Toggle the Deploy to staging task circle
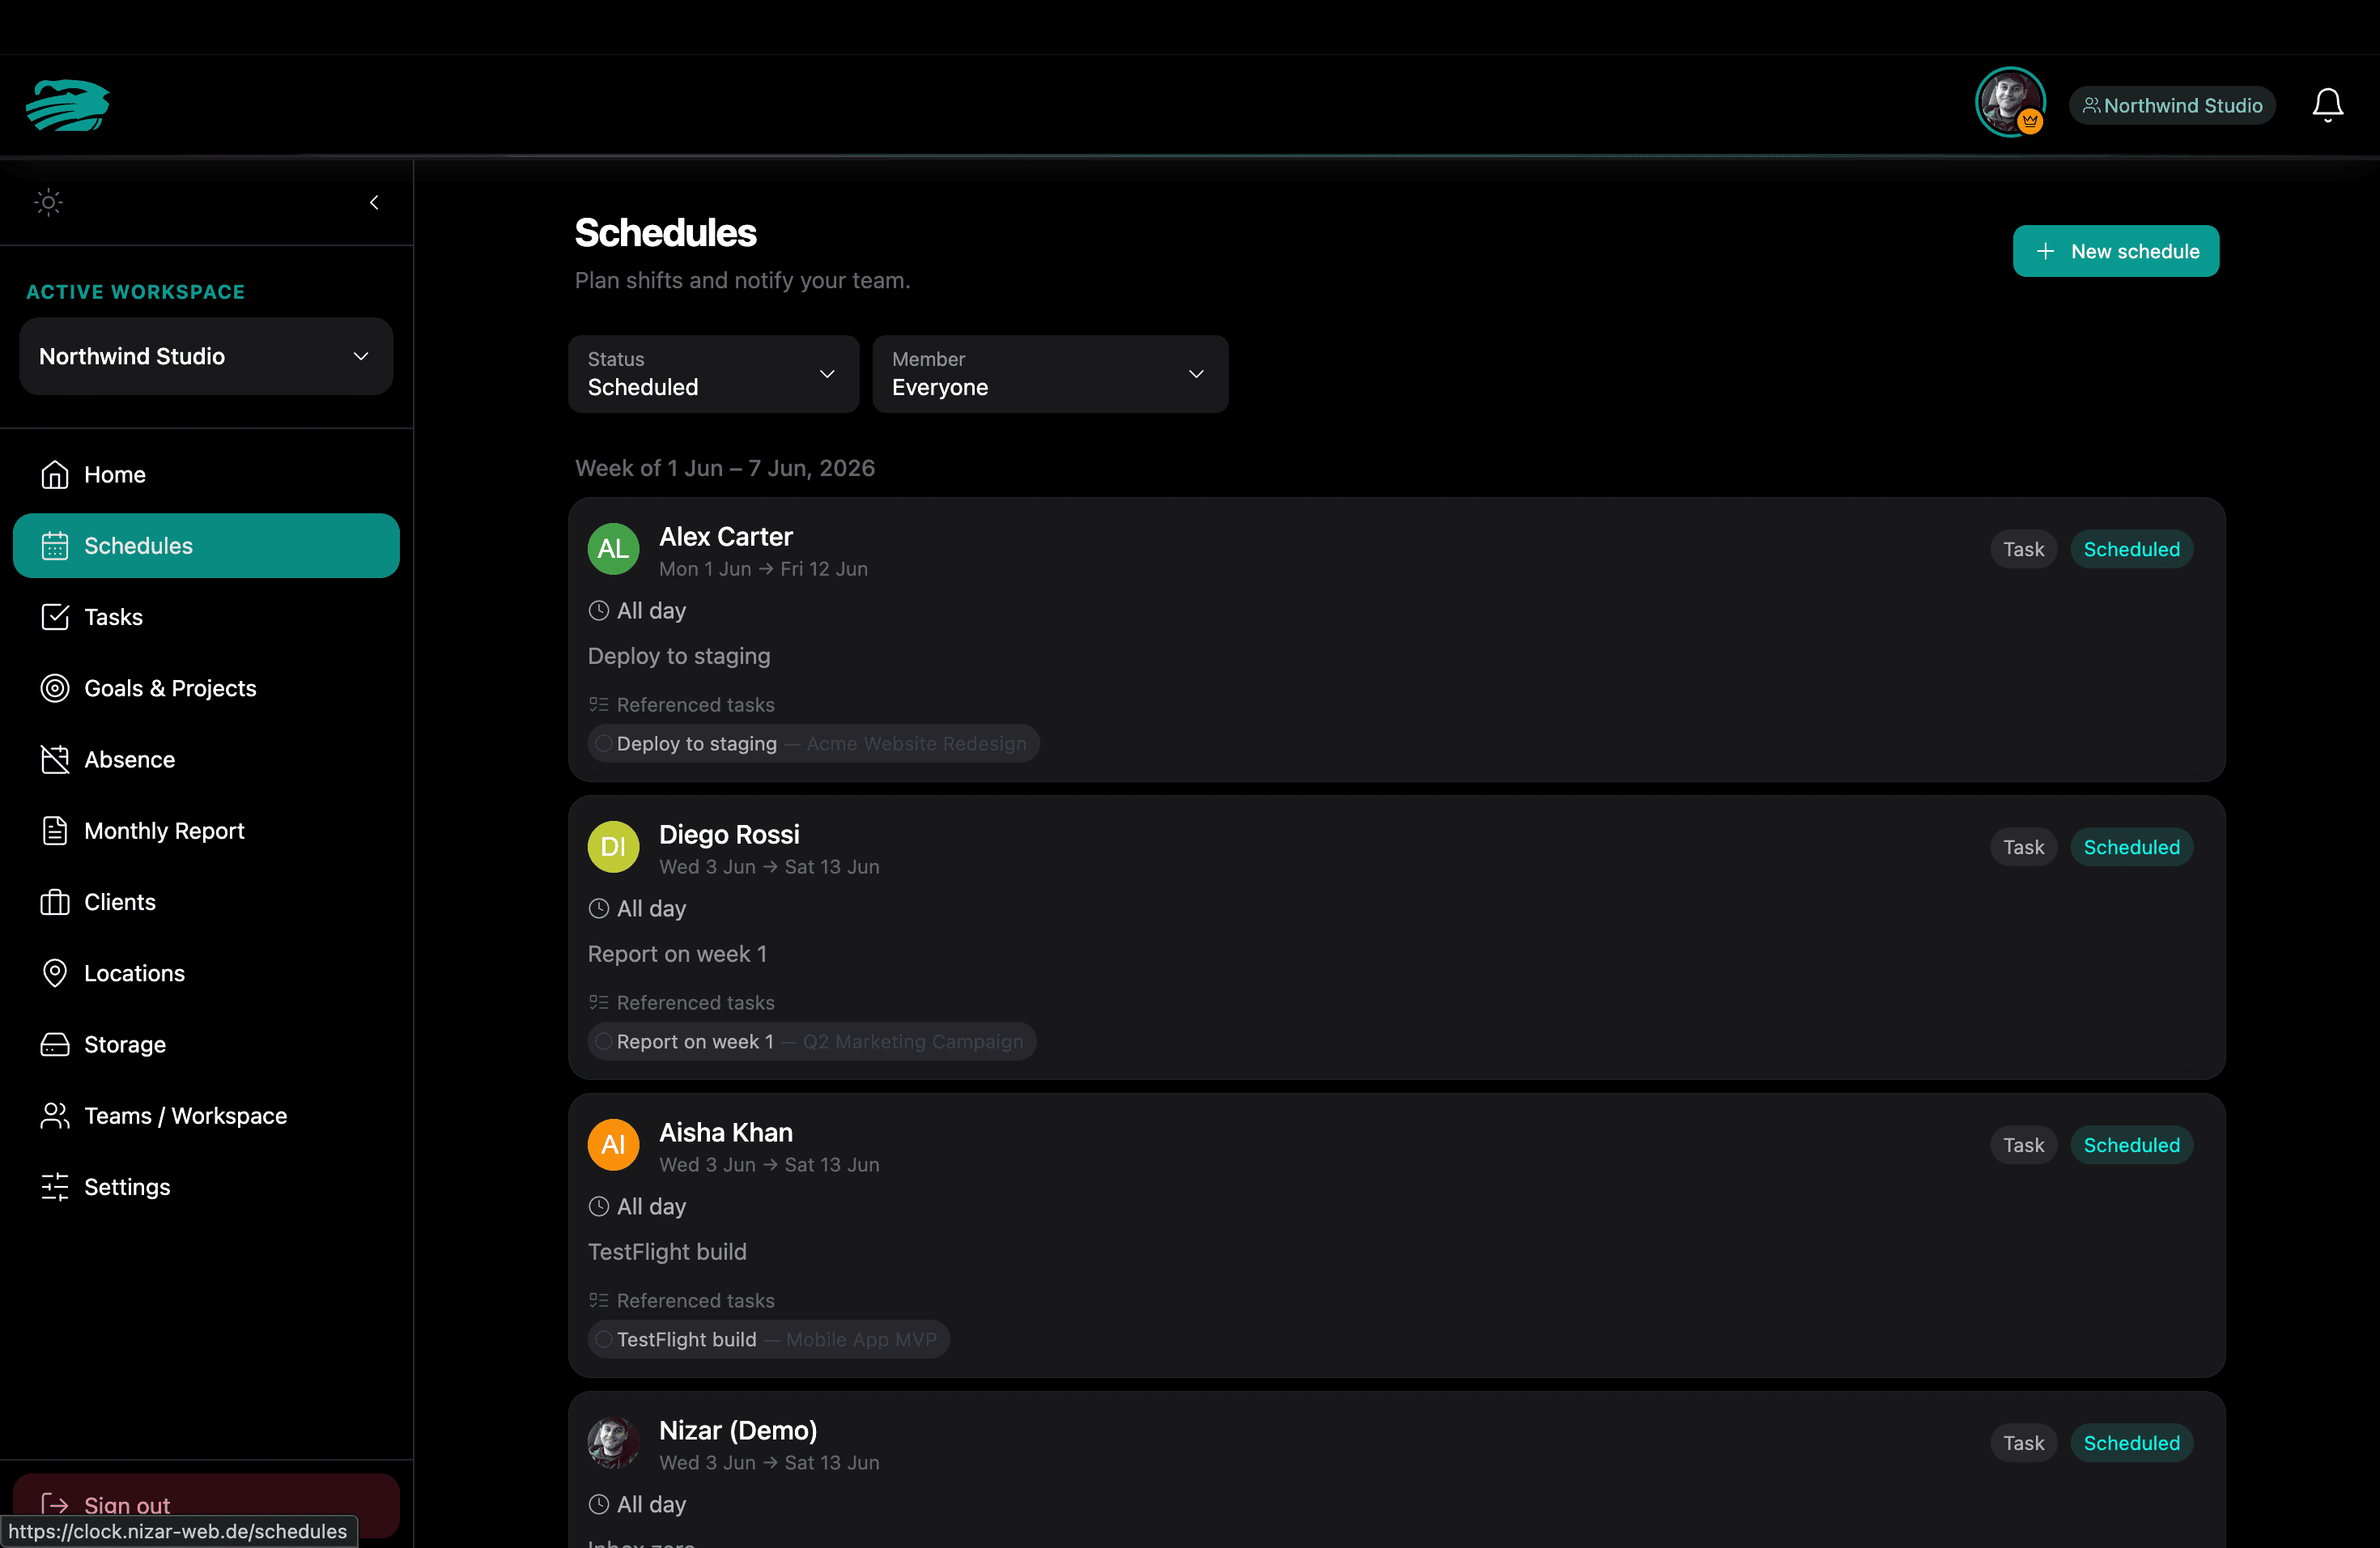Viewport: 2380px width, 1548px height. tap(603, 744)
